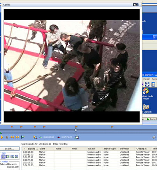The width and height of the screenshot is (157, 170).
Task: Switch to the second View mode icon
Action: coord(8,156)
